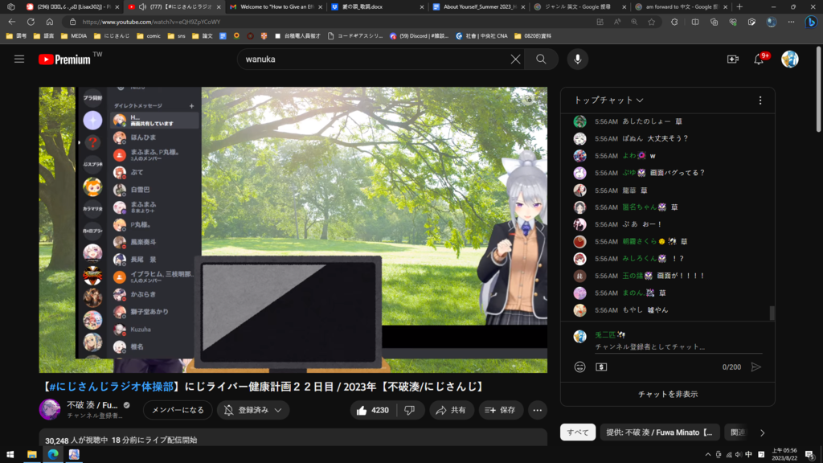Clear the wanuka search text
Screen dimensions: 823x463
coord(515,59)
